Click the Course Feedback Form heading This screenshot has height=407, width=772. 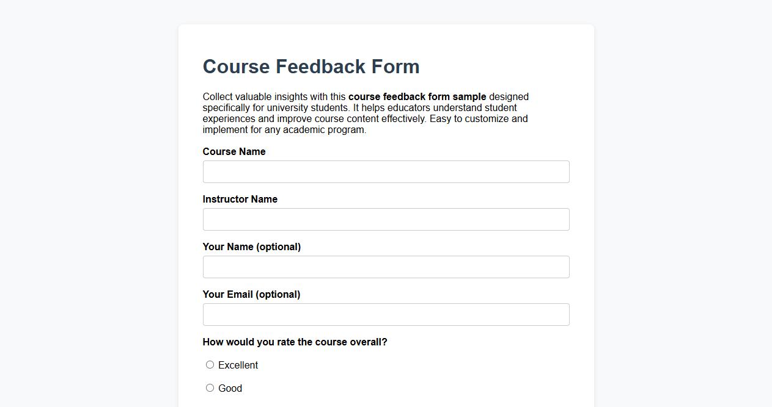click(311, 67)
